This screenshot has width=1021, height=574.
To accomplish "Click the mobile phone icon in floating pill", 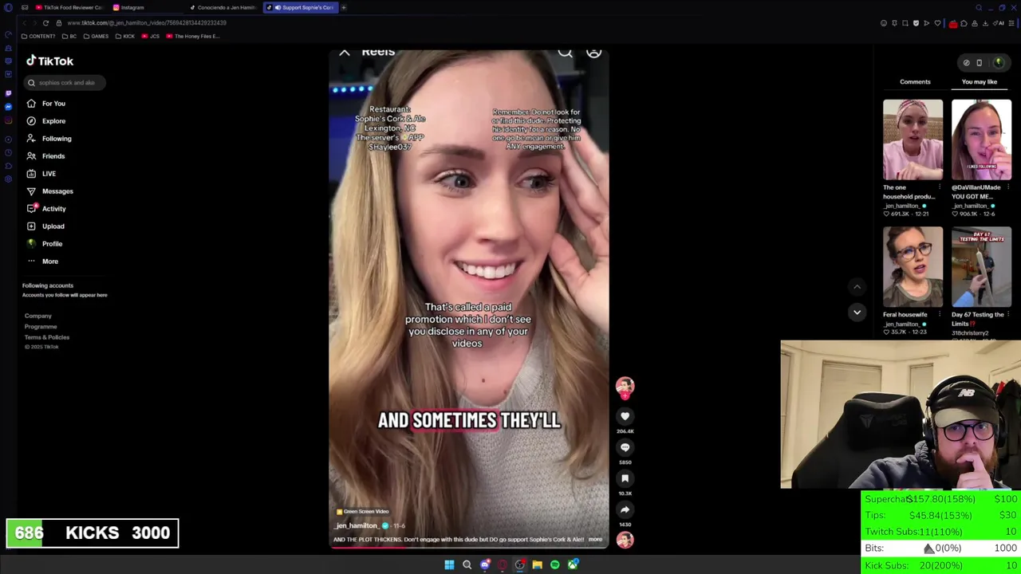I will click(x=980, y=63).
